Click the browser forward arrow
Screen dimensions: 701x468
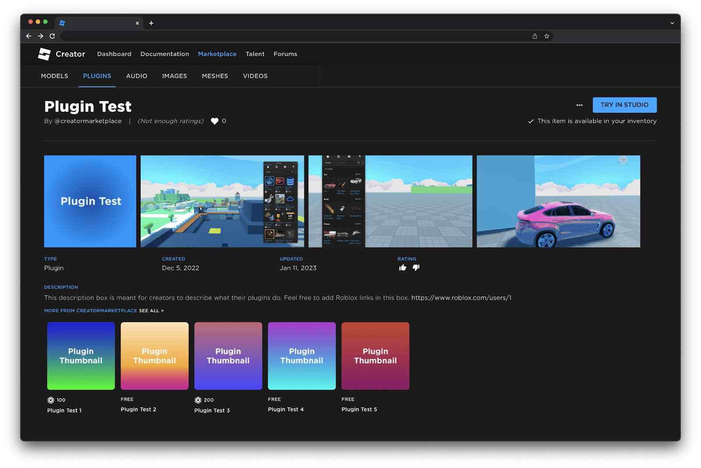pyautogui.click(x=40, y=36)
